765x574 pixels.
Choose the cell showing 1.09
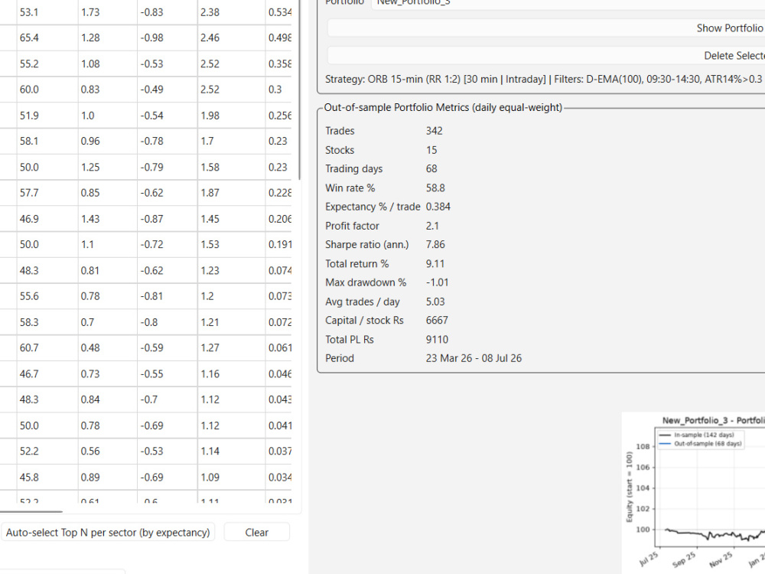click(x=231, y=478)
